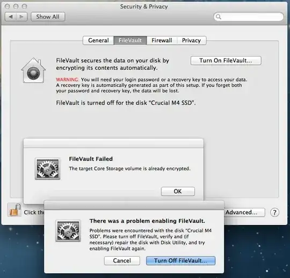Click the FileVault house safe icon
The height and width of the screenshot is (278, 290).
33,70
